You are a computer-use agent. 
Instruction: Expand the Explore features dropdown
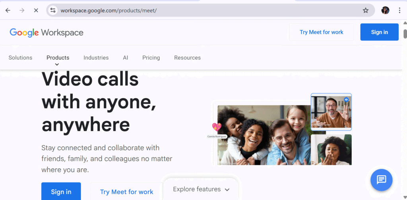[x=201, y=189]
